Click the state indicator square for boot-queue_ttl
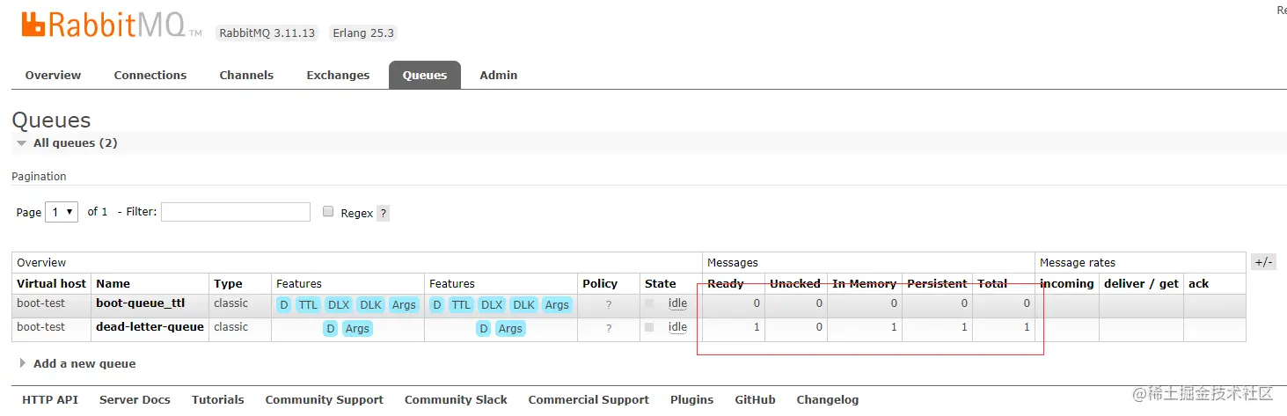Screen dimensions: 1287x416 pos(649,303)
